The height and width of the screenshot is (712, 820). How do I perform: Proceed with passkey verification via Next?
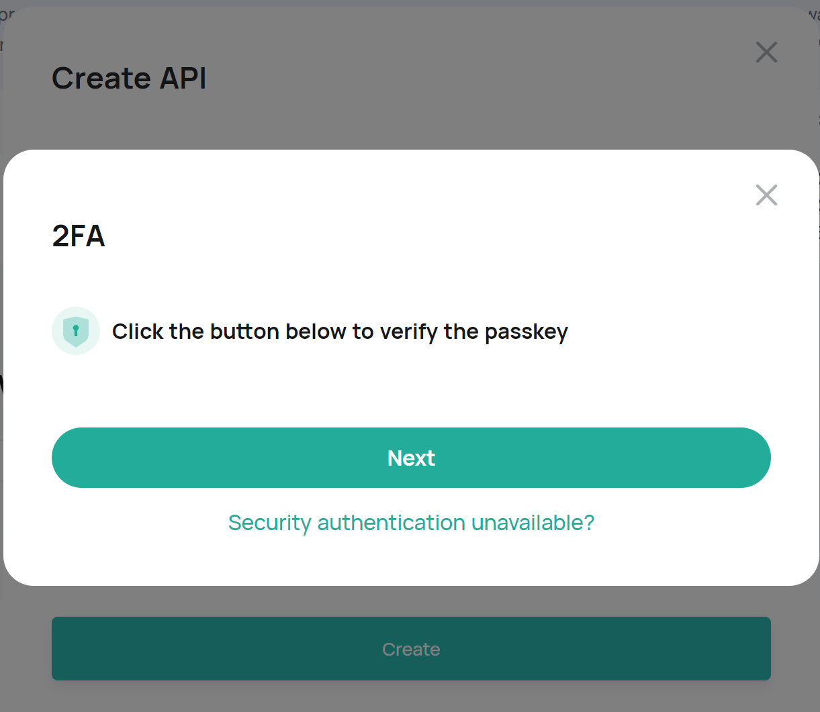[411, 458]
